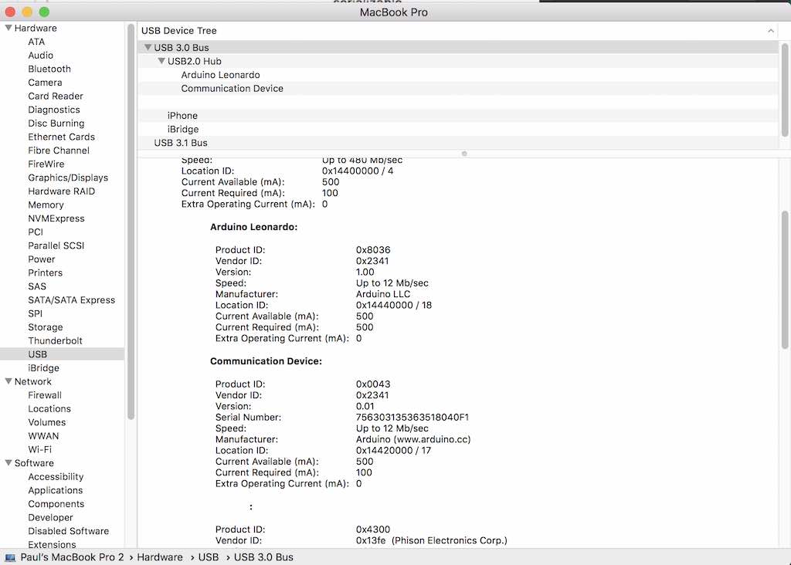Open Components in the sidebar

click(56, 504)
